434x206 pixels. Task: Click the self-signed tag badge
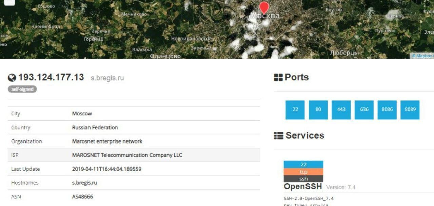(x=22, y=89)
